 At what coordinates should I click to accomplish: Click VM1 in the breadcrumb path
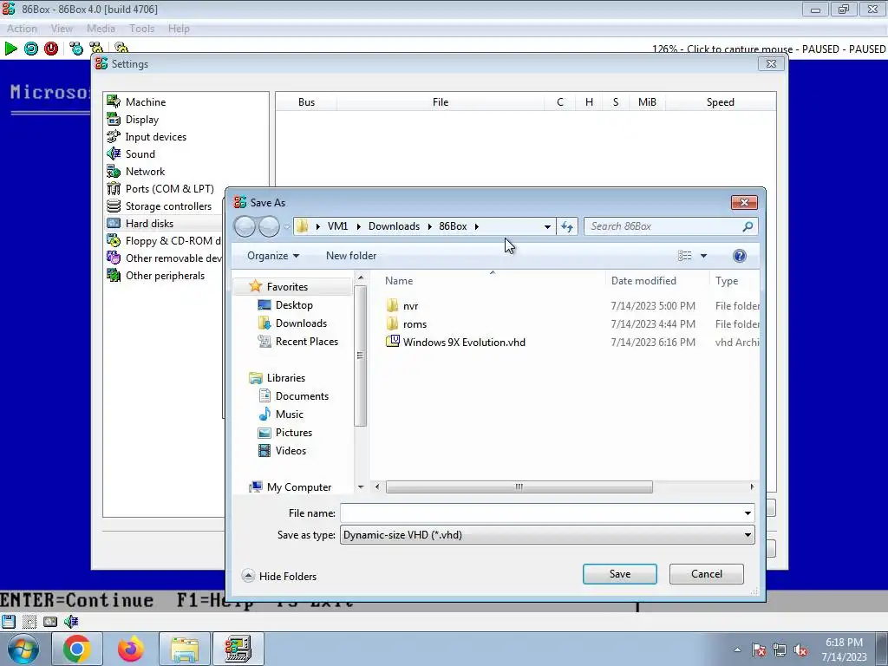[337, 226]
